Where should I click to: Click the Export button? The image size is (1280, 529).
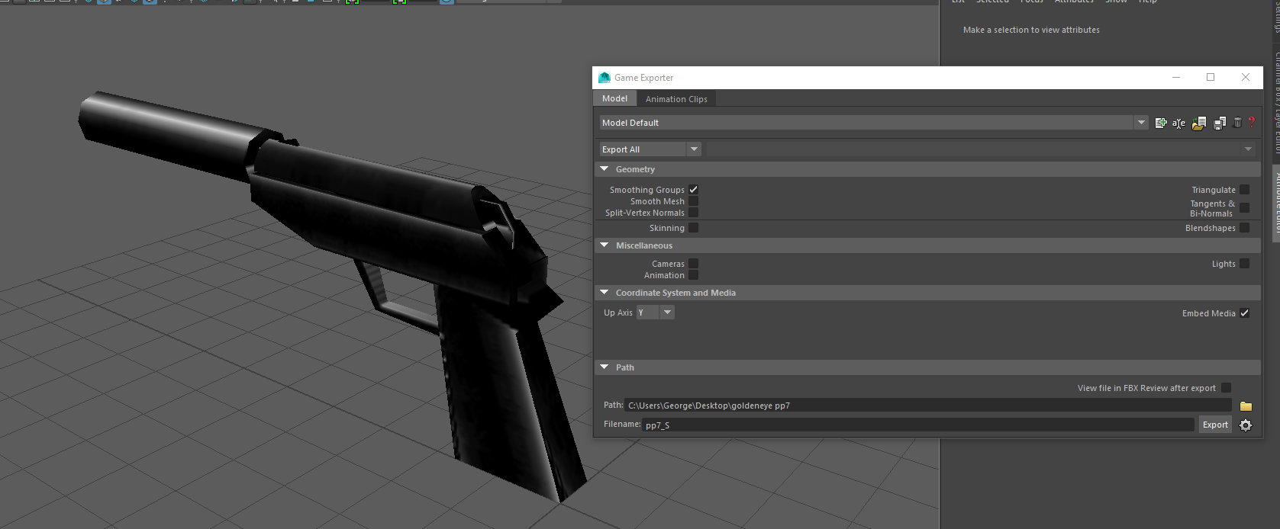click(1215, 425)
